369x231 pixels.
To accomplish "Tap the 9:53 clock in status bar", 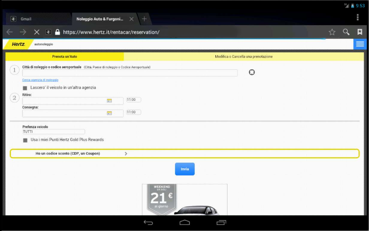I will click(360, 6).
